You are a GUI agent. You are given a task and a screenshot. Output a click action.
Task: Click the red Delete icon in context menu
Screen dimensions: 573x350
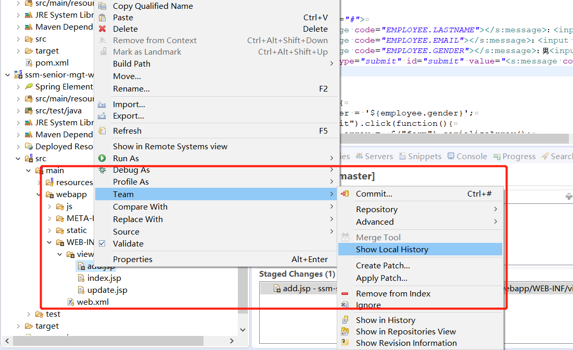click(103, 29)
